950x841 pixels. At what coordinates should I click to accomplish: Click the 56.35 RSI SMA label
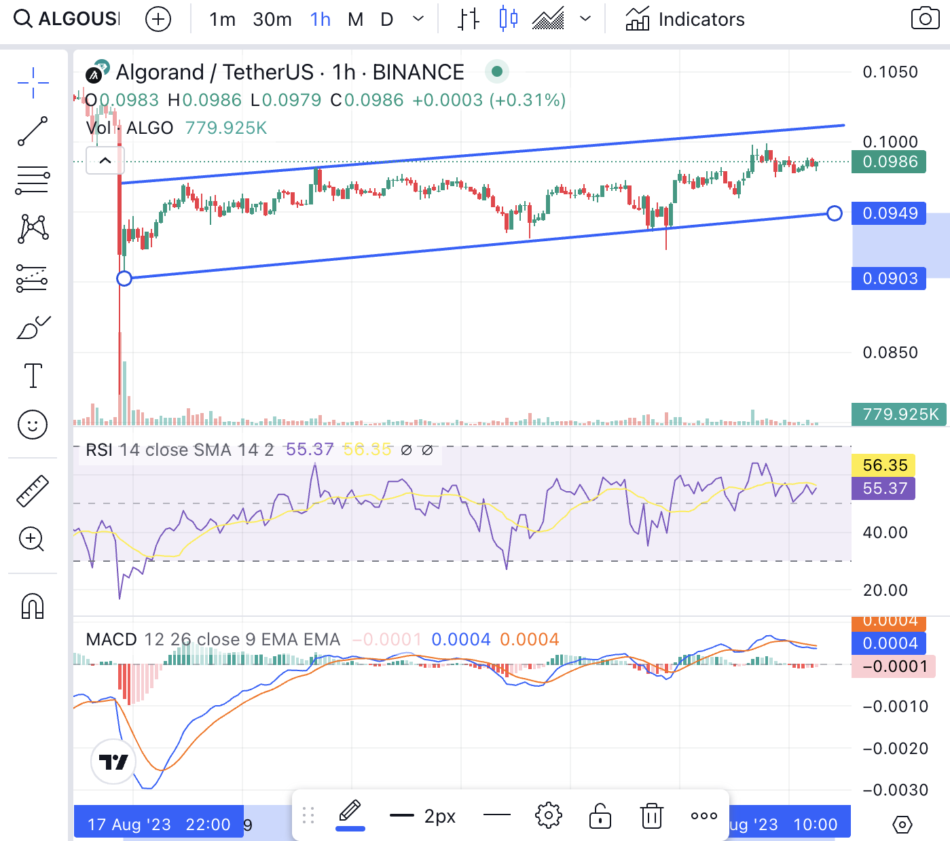[883, 465]
